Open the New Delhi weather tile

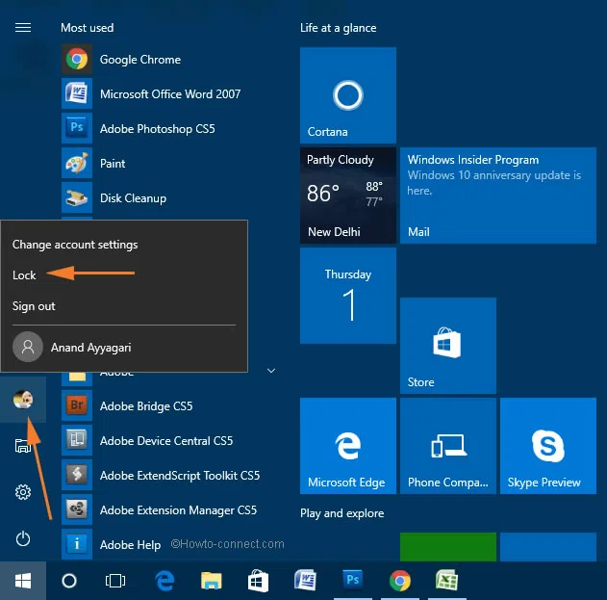click(x=348, y=196)
